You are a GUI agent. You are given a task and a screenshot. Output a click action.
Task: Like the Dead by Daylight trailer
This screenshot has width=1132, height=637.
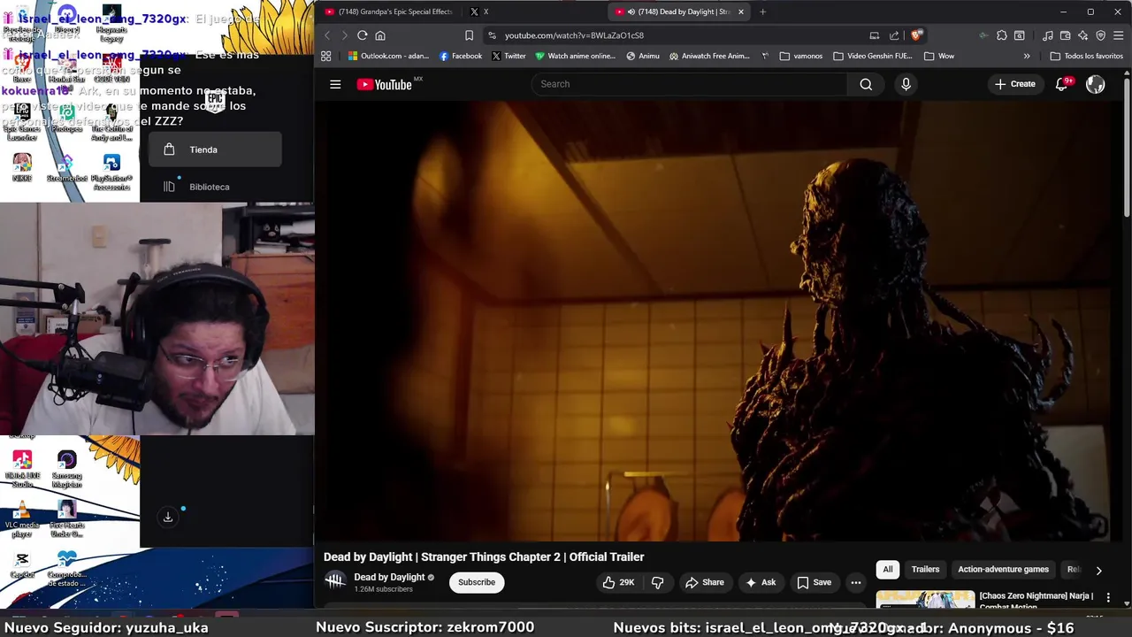tap(618, 582)
